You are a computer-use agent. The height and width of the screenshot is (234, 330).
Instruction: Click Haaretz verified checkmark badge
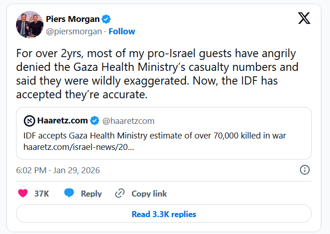[95, 121]
